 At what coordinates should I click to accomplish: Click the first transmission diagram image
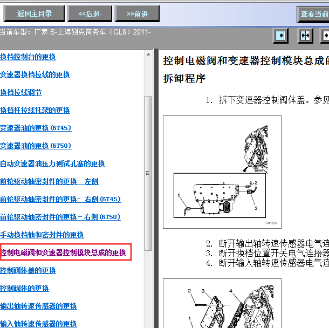[x=222, y=172]
